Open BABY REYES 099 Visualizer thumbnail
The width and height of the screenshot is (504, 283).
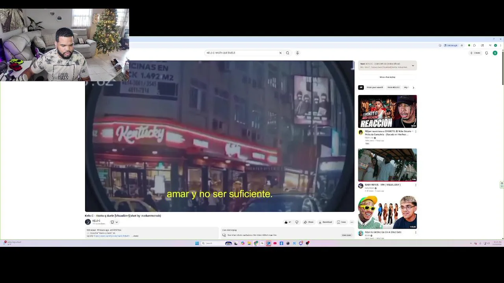tap(387, 165)
